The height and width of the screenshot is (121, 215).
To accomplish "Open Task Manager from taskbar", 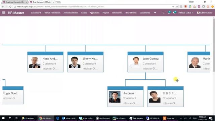I will [136, 118].
